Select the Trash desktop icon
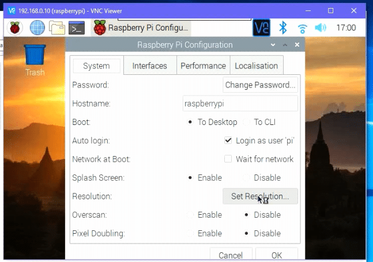Viewport: 373px width, 262px height. tap(35, 60)
